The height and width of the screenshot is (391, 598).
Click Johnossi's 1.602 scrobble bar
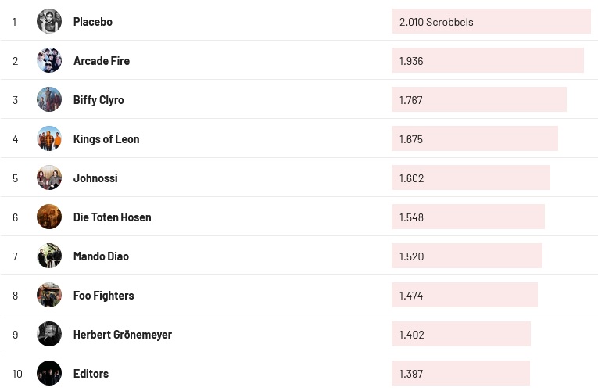point(471,178)
